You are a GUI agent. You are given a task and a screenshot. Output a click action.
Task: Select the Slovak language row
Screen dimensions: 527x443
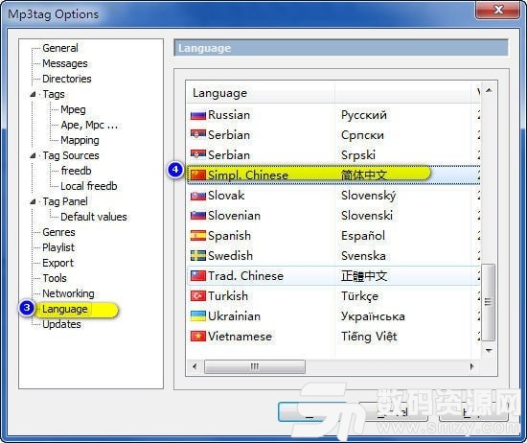pyautogui.click(x=333, y=196)
